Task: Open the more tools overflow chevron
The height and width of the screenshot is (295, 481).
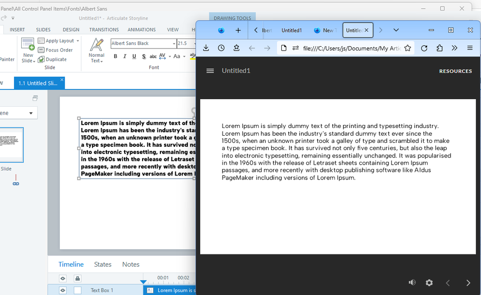Action: click(455, 48)
